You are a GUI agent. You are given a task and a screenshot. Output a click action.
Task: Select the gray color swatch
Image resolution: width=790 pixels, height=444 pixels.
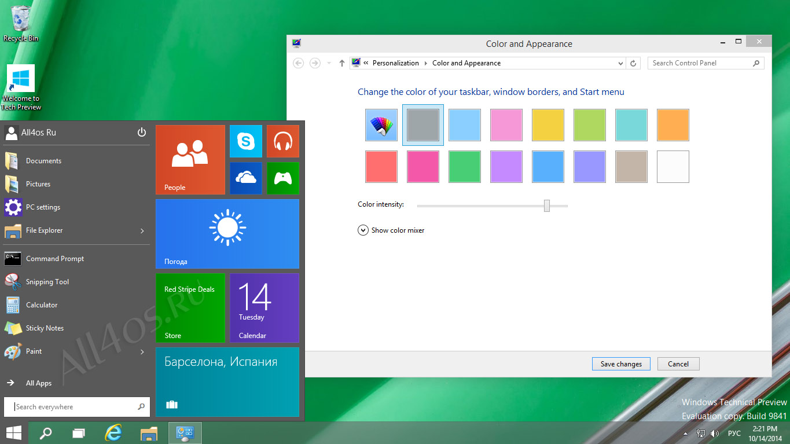423,125
